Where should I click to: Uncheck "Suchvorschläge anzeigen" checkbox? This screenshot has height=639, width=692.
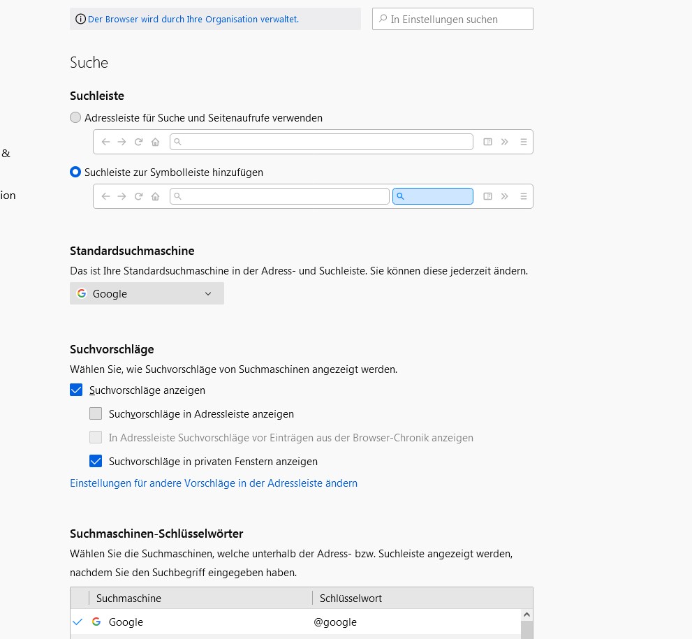76,390
